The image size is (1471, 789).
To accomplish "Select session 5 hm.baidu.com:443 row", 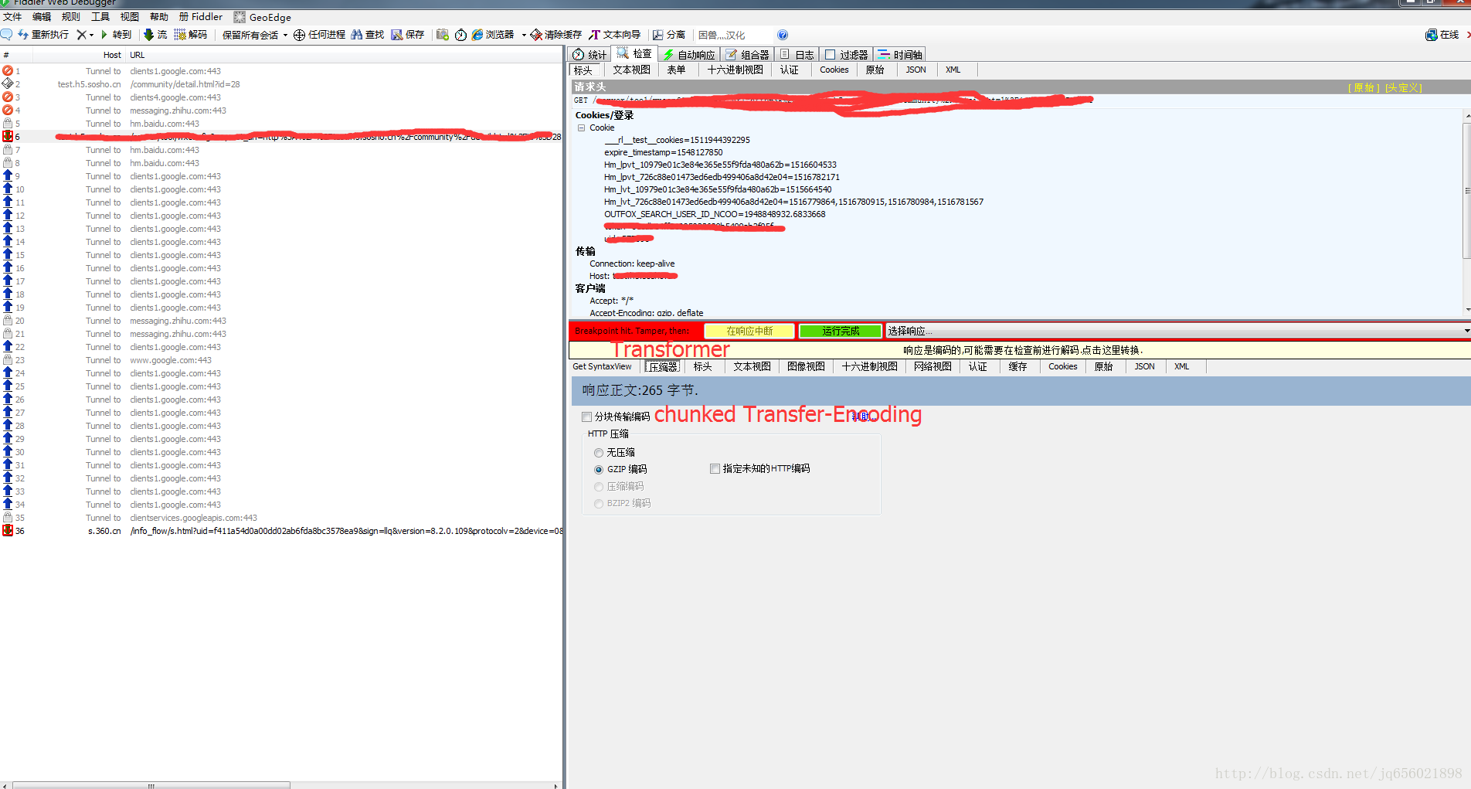I will click(281, 124).
